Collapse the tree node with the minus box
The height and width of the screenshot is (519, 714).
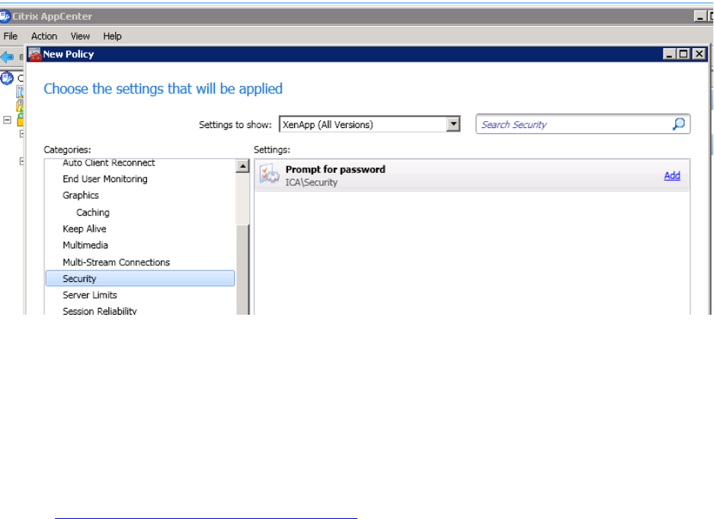pos(8,120)
